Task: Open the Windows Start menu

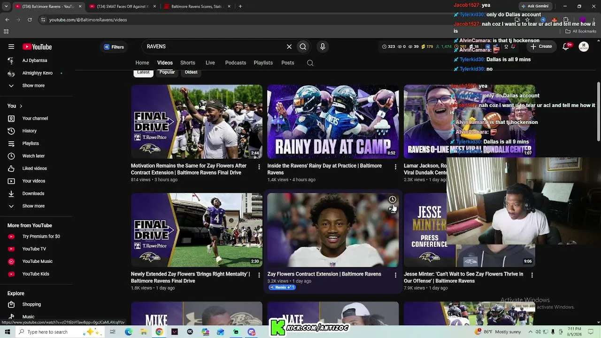Action: [x=8, y=332]
